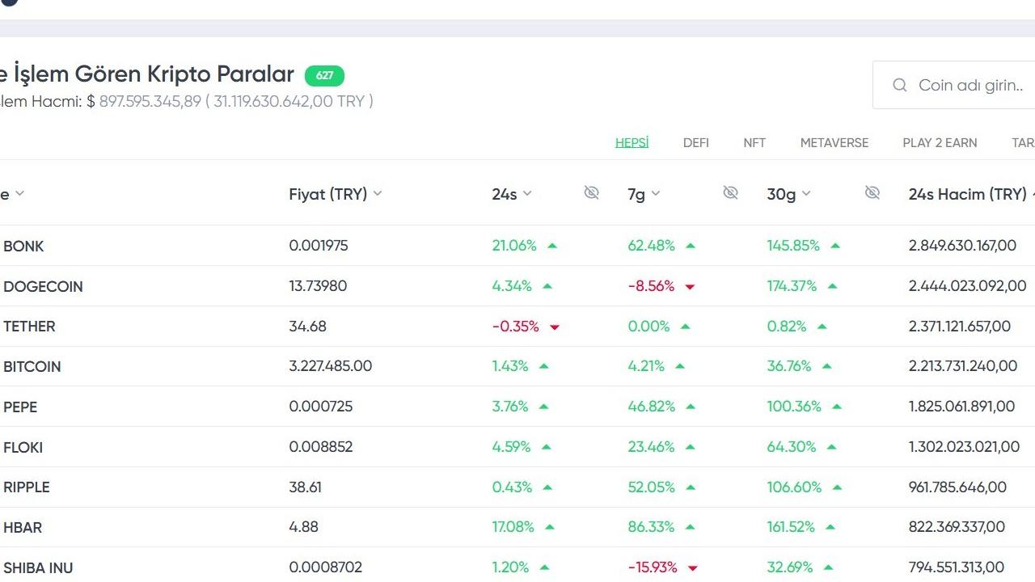Viewport: 1035px width, 582px height.
Task: Open the RIPPLE coin row
Action: coord(517,487)
